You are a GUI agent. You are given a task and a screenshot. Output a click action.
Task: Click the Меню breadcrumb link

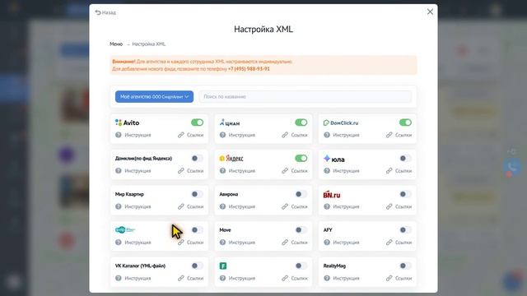[116, 44]
